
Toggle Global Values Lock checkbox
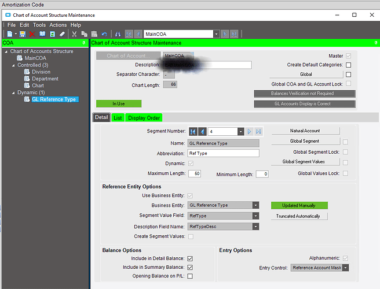[346, 173]
